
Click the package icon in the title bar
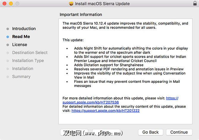[x=71, y=4]
